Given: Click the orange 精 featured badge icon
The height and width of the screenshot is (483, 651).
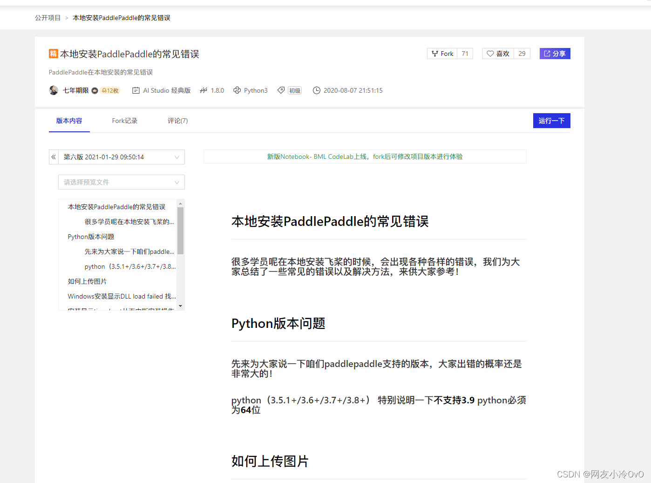Looking at the screenshot, I should coord(53,54).
